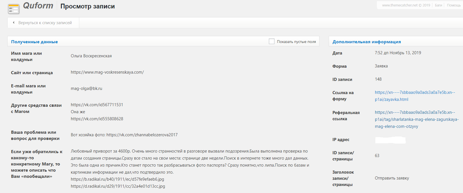Enable the "Показать пустые поля" checkbox
The image size is (463, 193).
tap(271, 42)
